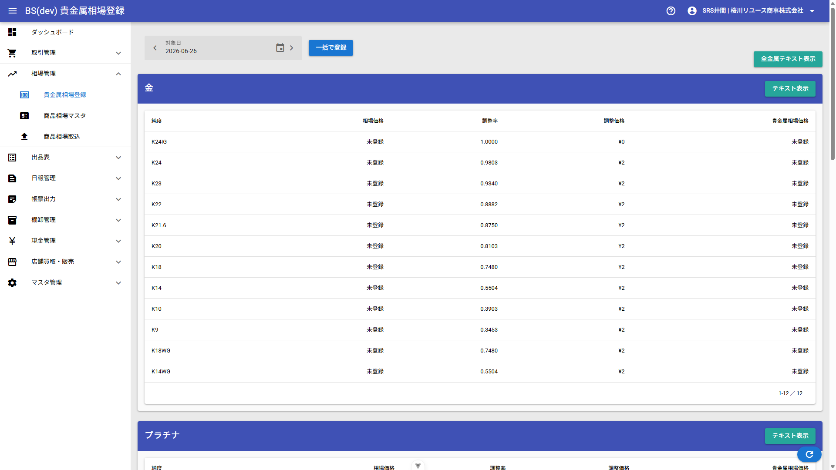Click テキスト表示 button in 金 section
836x470 pixels.
(790, 89)
